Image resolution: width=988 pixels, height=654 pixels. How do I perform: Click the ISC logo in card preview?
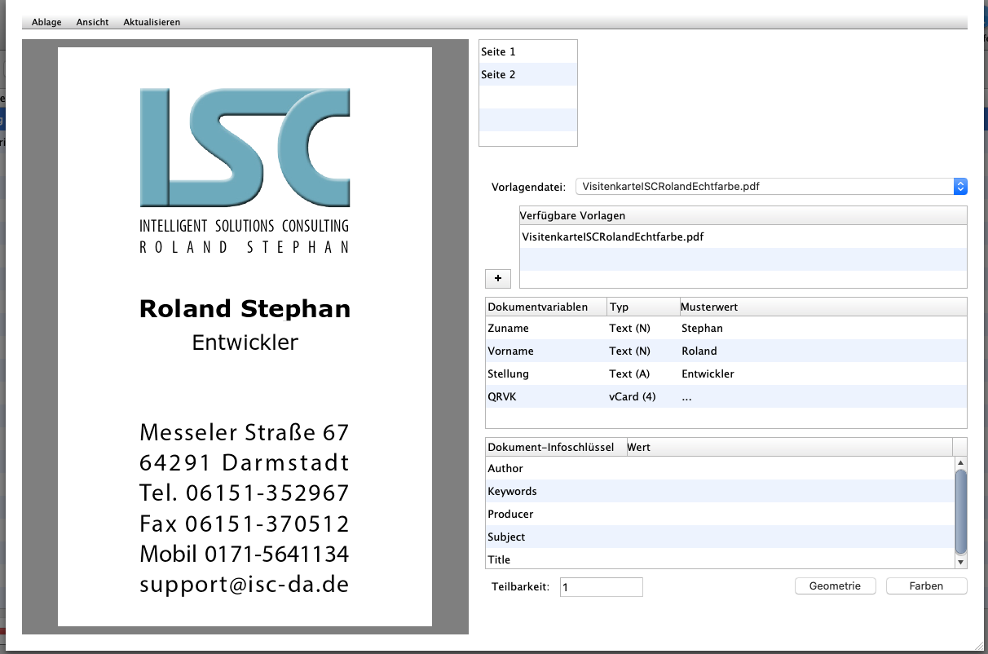(245, 148)
